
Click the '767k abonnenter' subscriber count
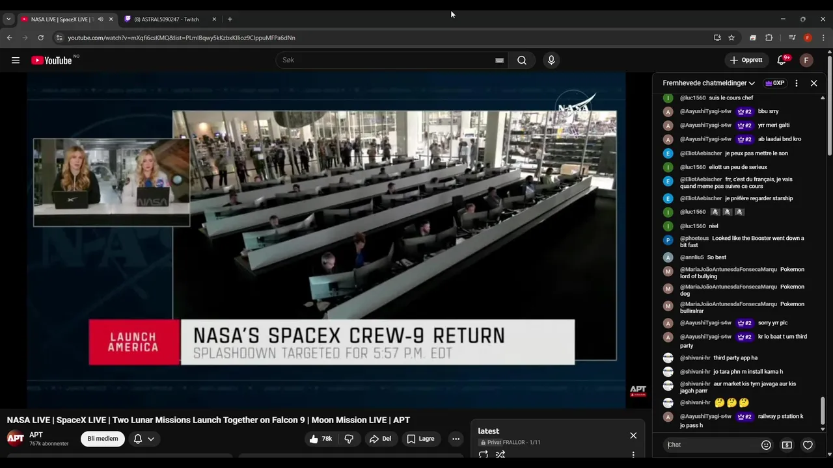[x=49, y=444]
